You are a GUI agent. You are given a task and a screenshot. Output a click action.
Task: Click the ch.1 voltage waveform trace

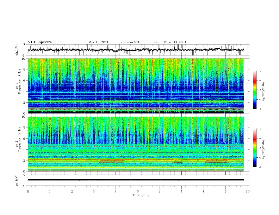click(136, 50)
